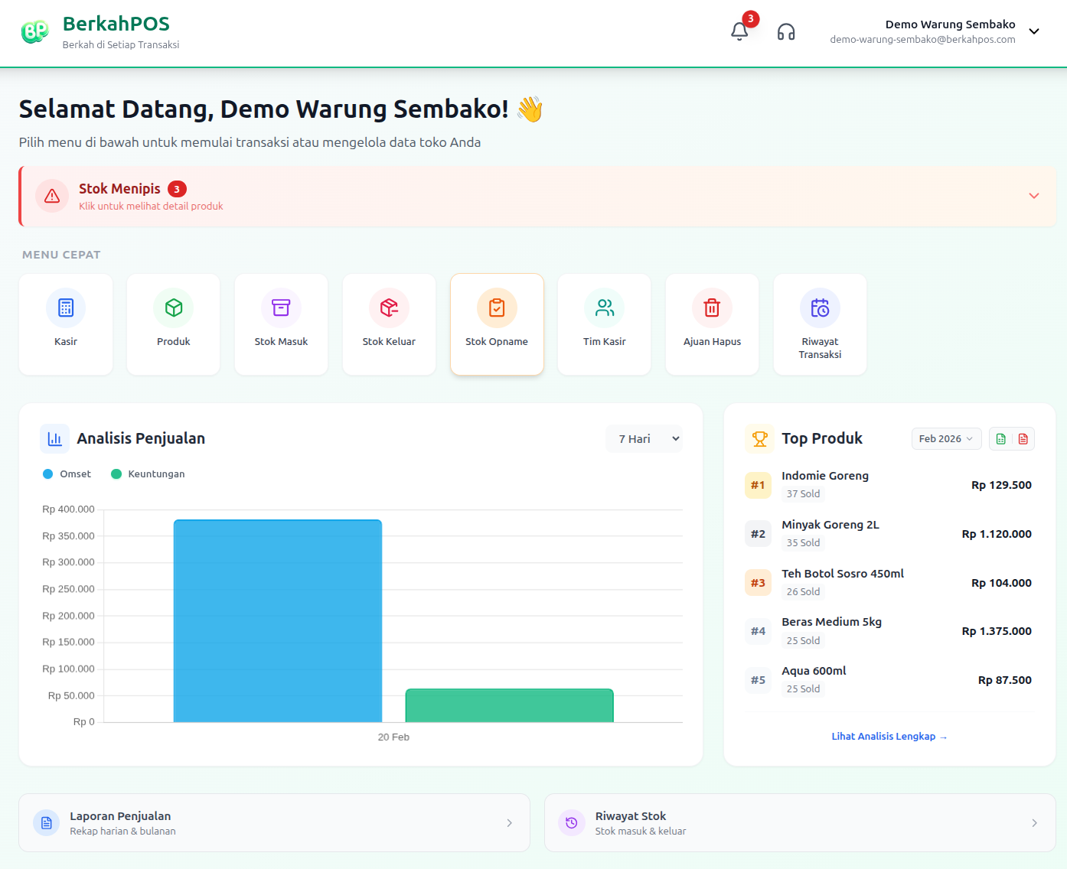The width and height of the screenshot is (1067, 869).
Task: Click the green Keuntungan bar
Action: pos(510,705)
